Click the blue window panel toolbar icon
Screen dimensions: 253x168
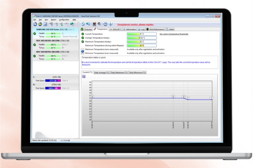click(x=45, y=24)
